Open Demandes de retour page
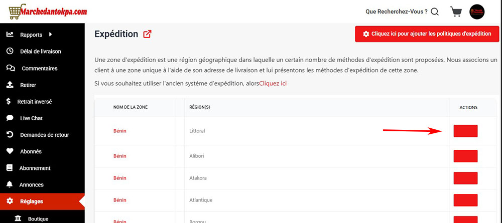502x223 pixels. click(44, 135)
